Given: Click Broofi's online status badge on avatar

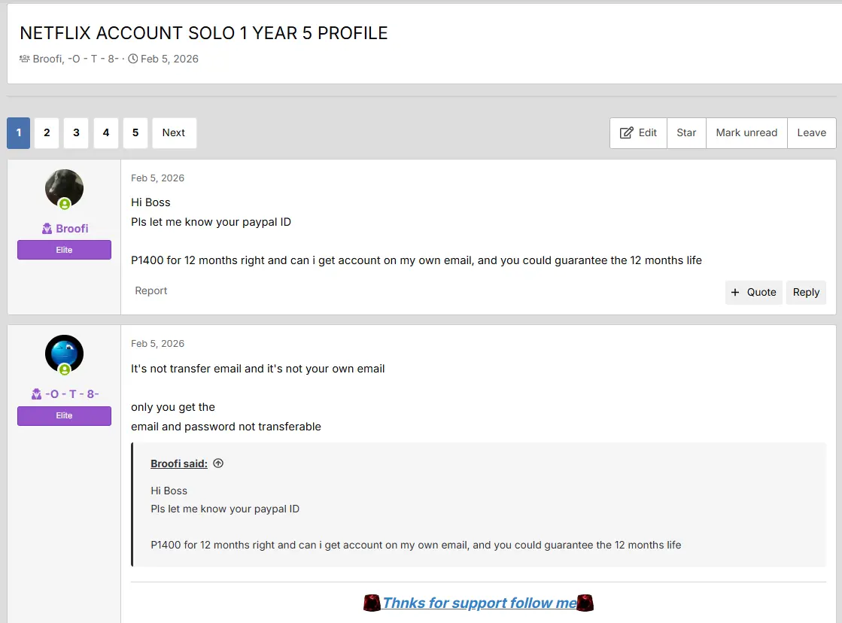Looking at the screenshot, I should 65,204.
